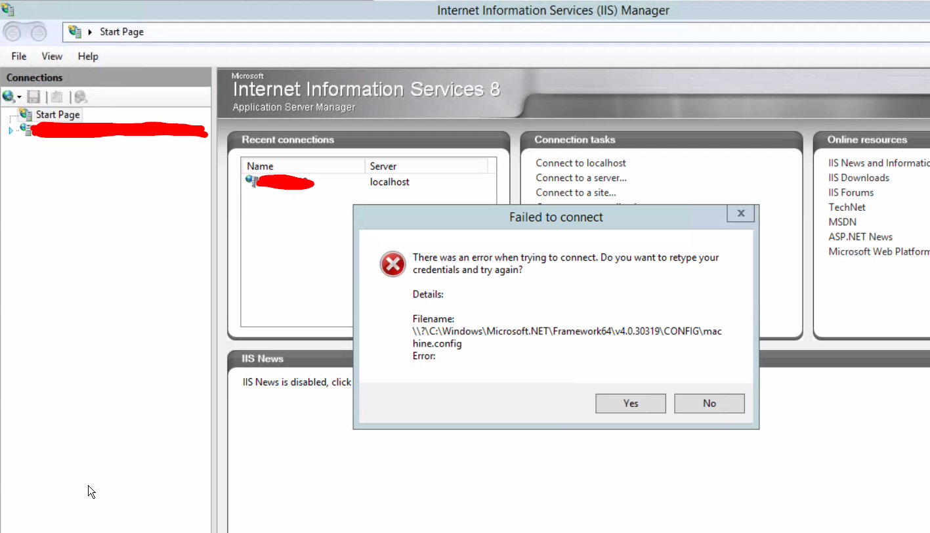The width and height of the screenshot is (930, 533).
Task: Click Yes to retype credentials
Action: [630, 403]
